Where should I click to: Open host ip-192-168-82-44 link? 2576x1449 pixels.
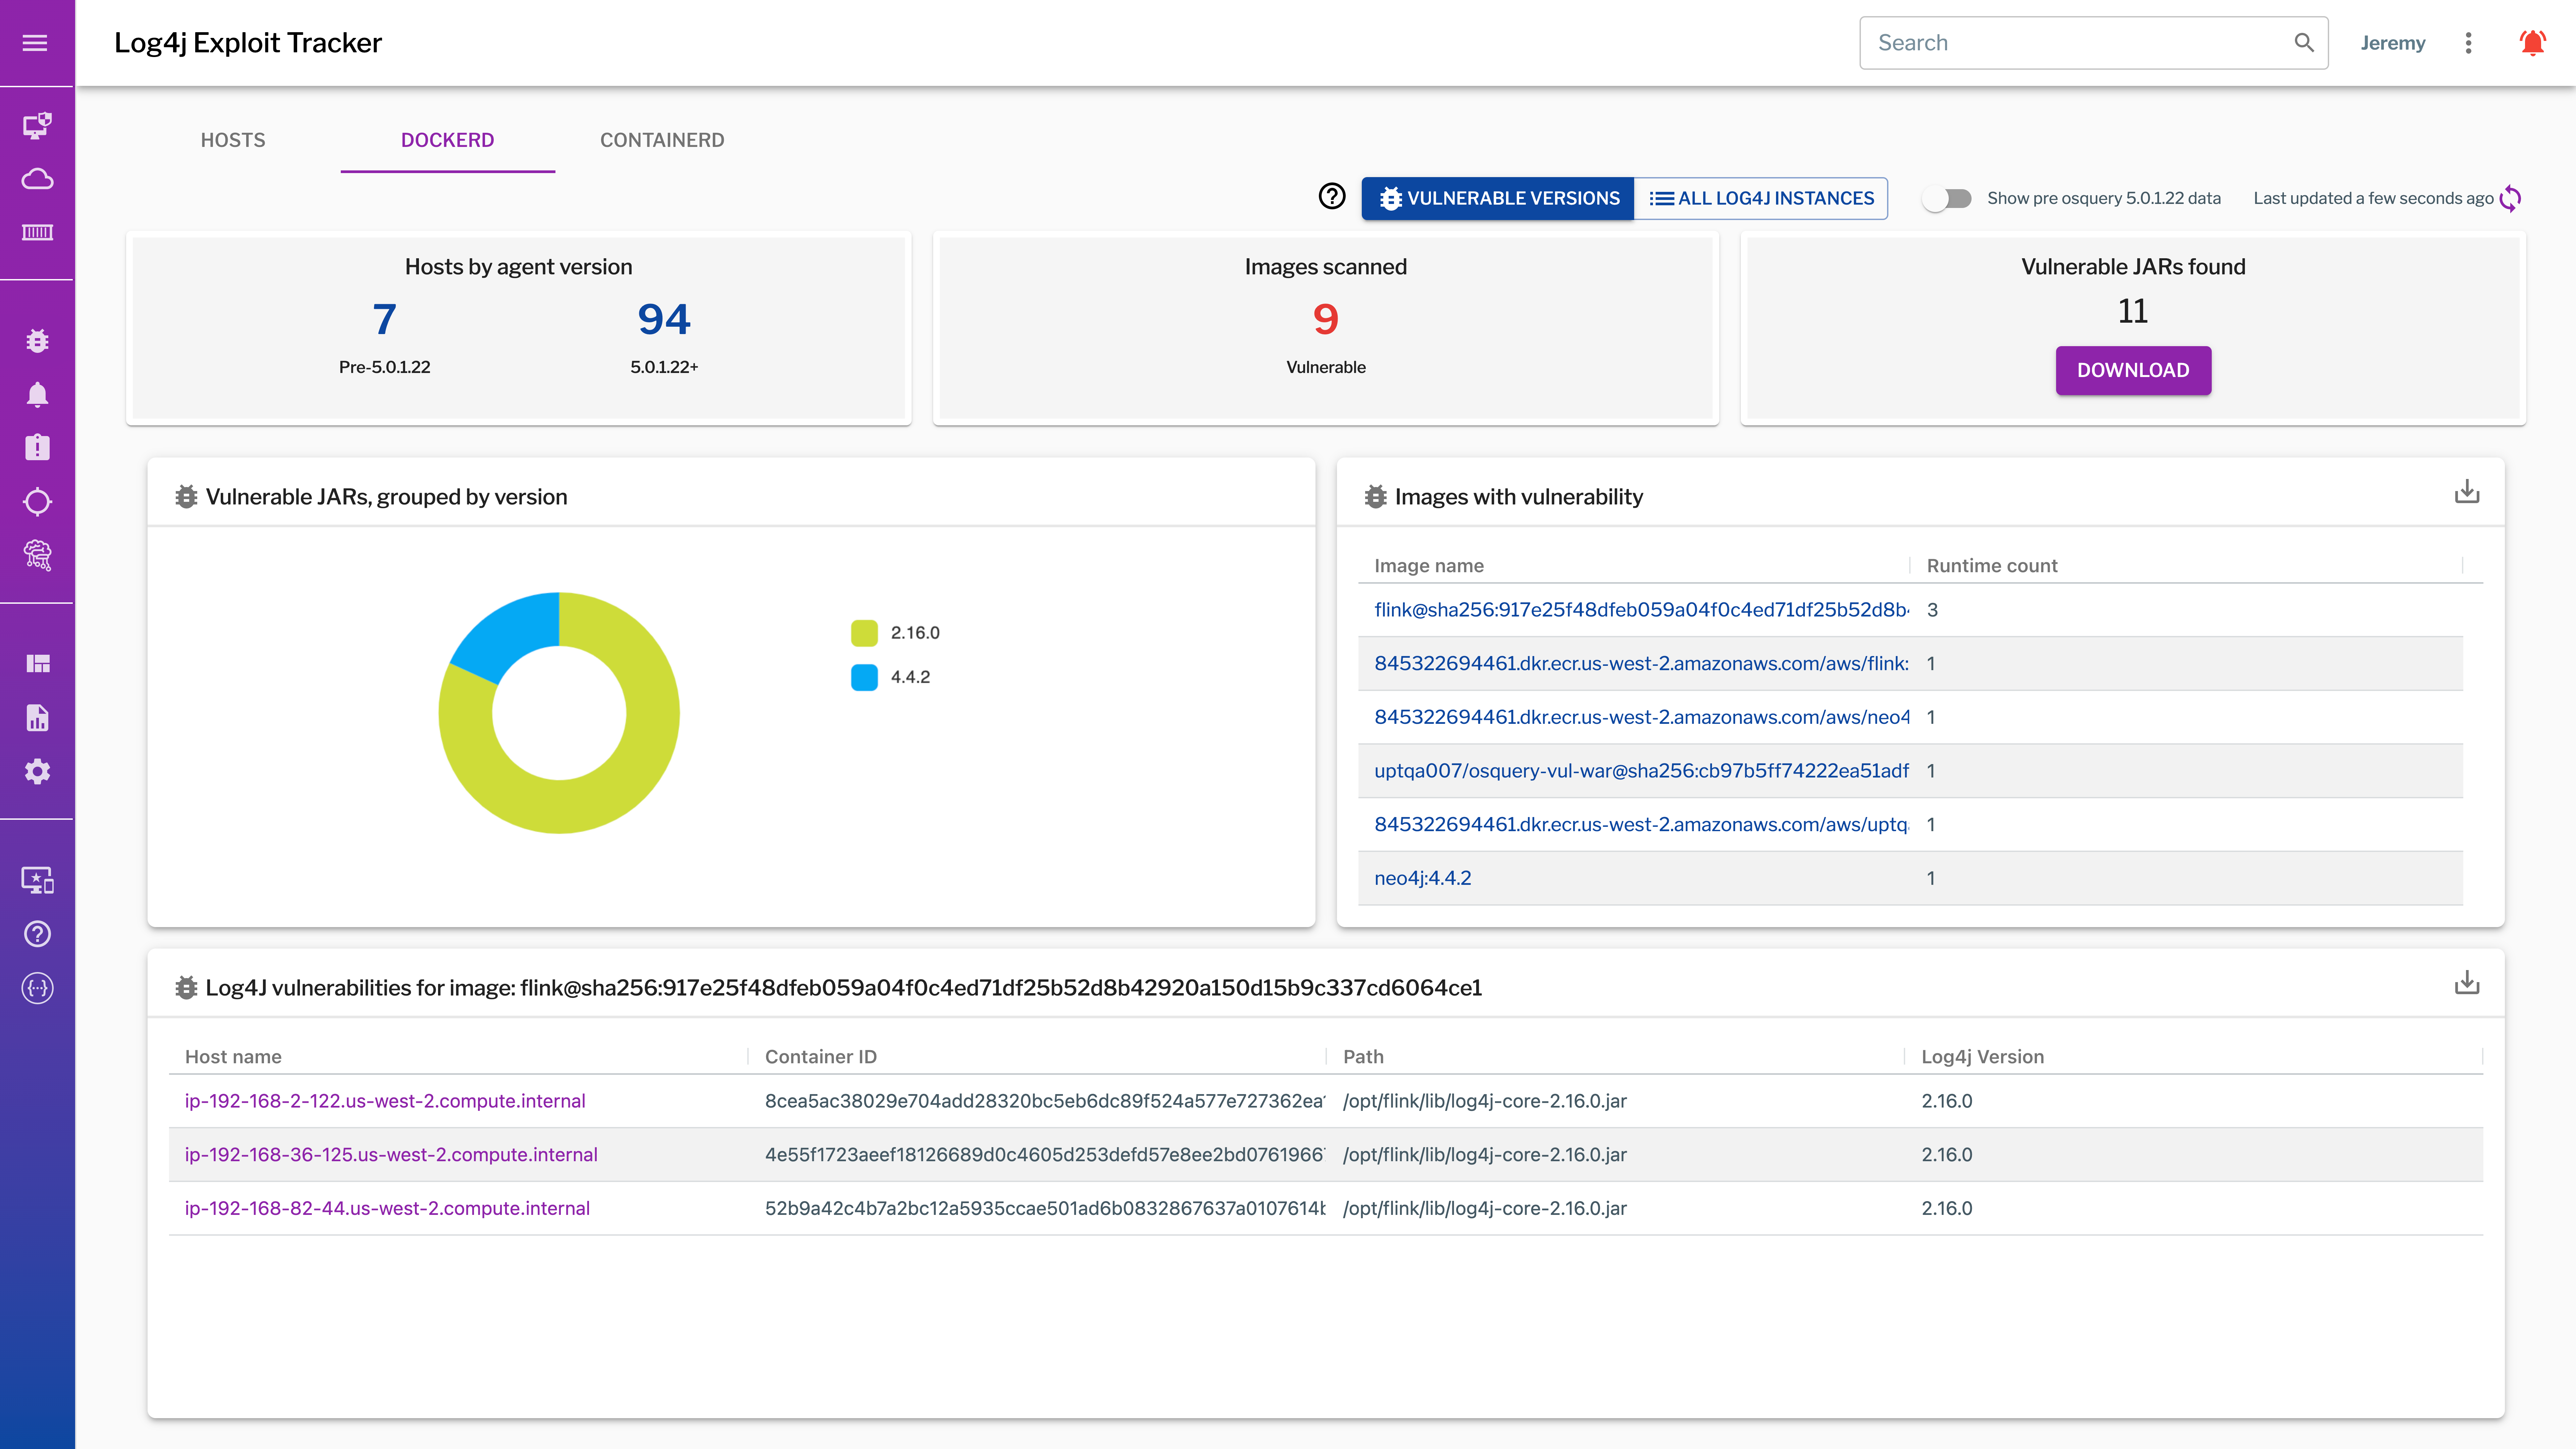point(387,1208)
